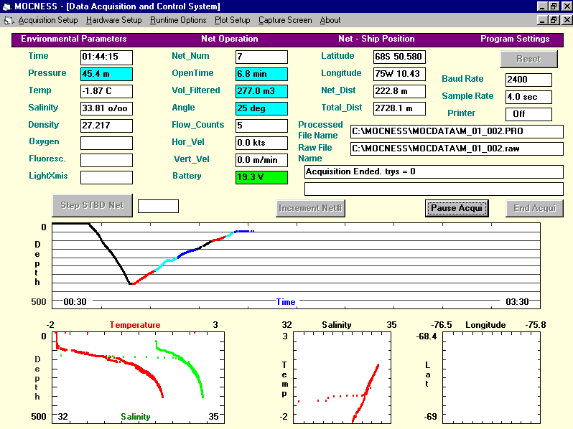Click the Salinity field showing 33.81 o/oo
The height and width of the screenshot is (429, 573).
[x=106, y=108]
